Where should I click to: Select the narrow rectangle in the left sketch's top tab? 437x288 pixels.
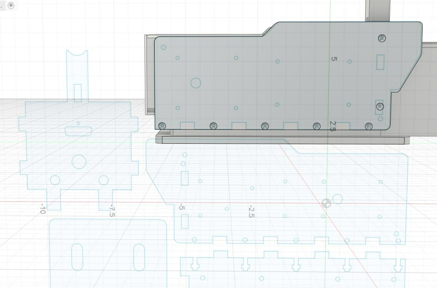78,93
